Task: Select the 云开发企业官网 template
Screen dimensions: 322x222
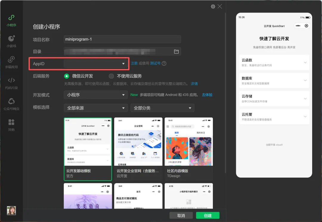Action: (x=138, y=149)
